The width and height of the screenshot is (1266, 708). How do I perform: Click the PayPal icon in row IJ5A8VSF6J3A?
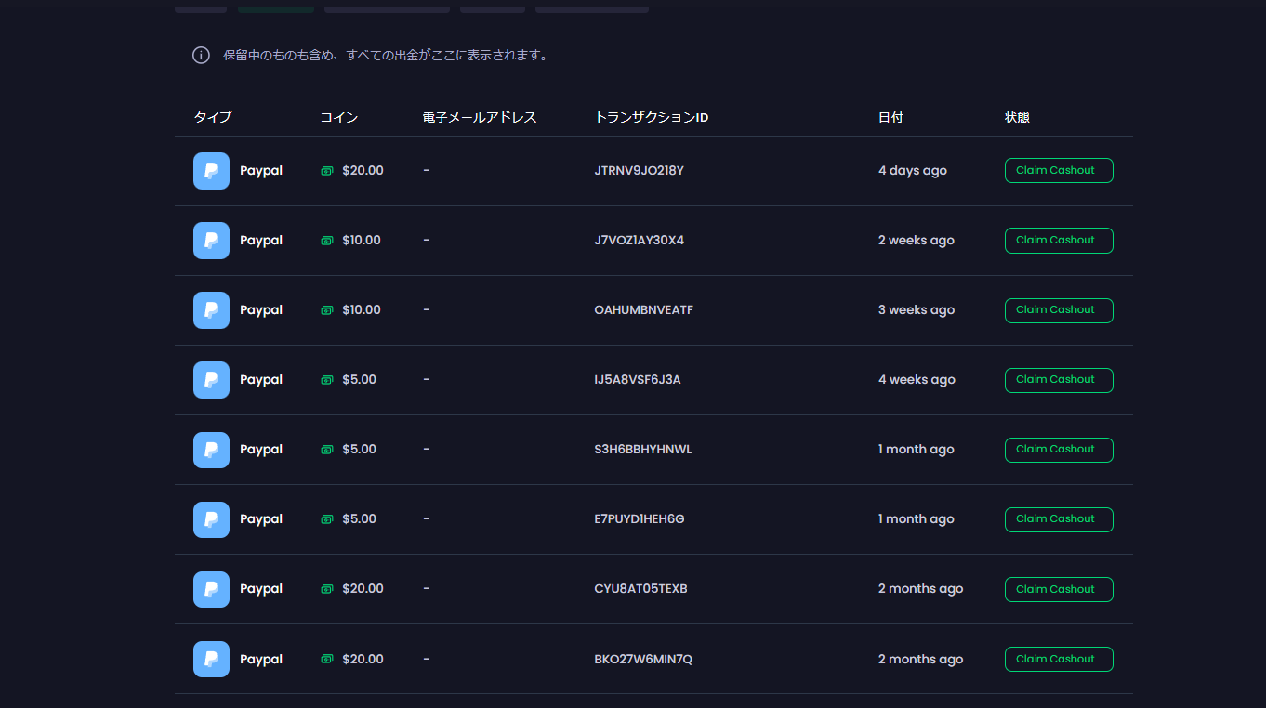point(211,380)
